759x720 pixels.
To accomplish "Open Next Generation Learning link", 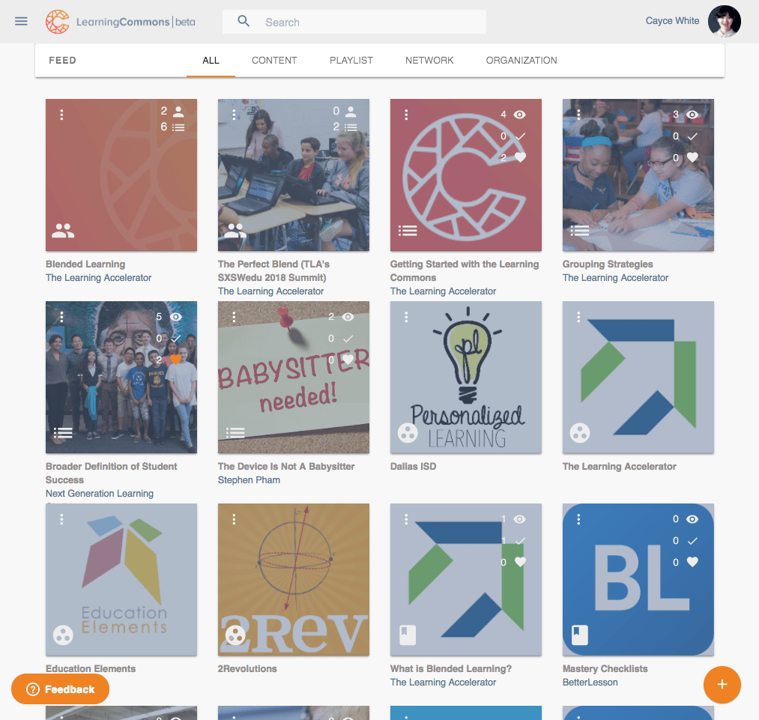I will [99, 494].
